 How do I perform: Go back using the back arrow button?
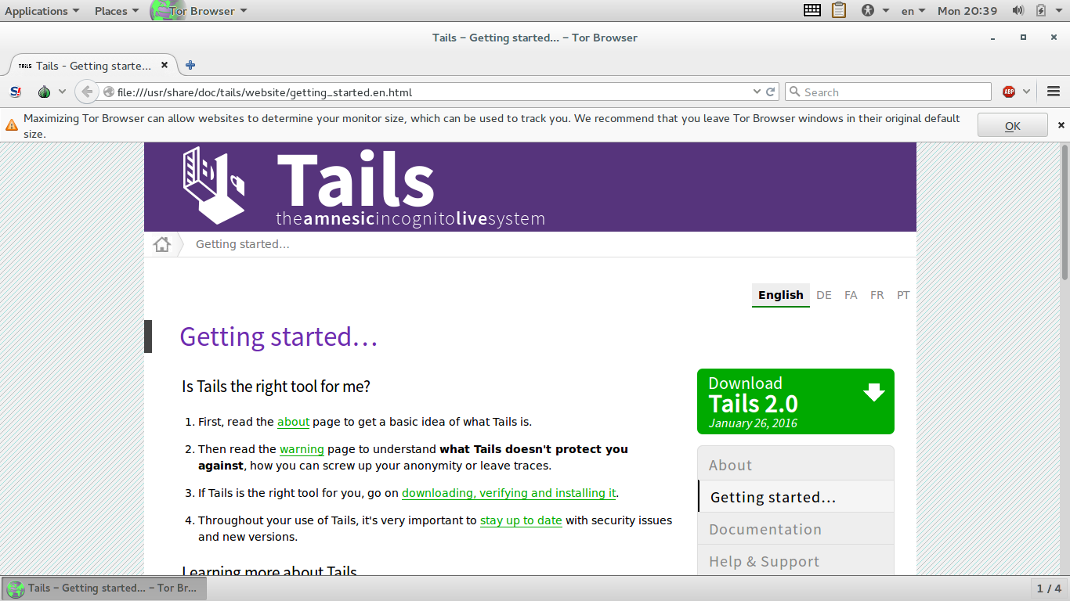click(x=87, y=92)
